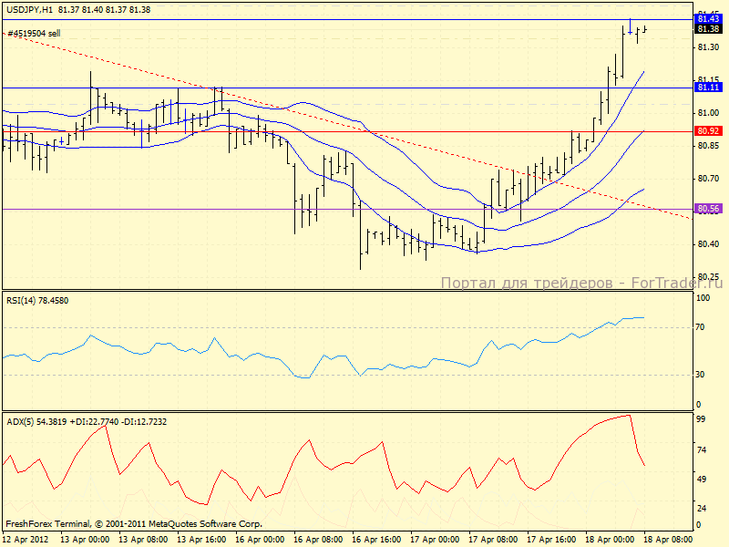Click the 81.38 current price tag
This screenshot has width=729, height=547.
(x=708, y=29)
